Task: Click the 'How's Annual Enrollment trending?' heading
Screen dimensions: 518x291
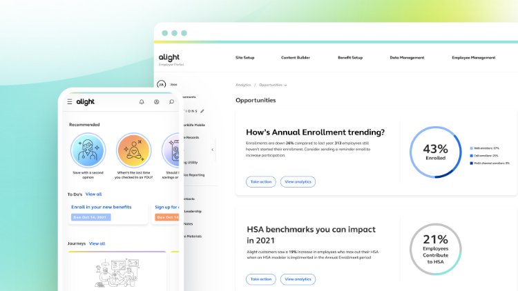Action: (315, 132)
